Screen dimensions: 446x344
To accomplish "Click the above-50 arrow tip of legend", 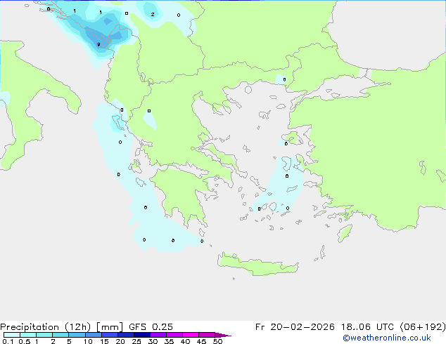I will pos(223,335).
